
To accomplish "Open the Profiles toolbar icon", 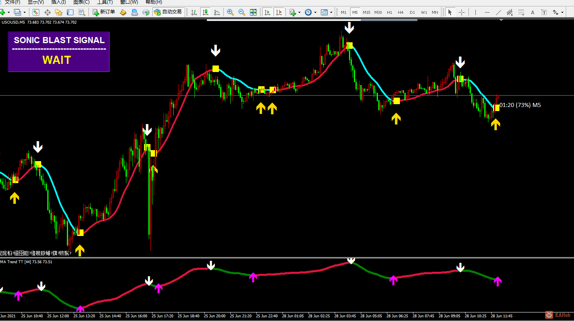I will 18,12.
